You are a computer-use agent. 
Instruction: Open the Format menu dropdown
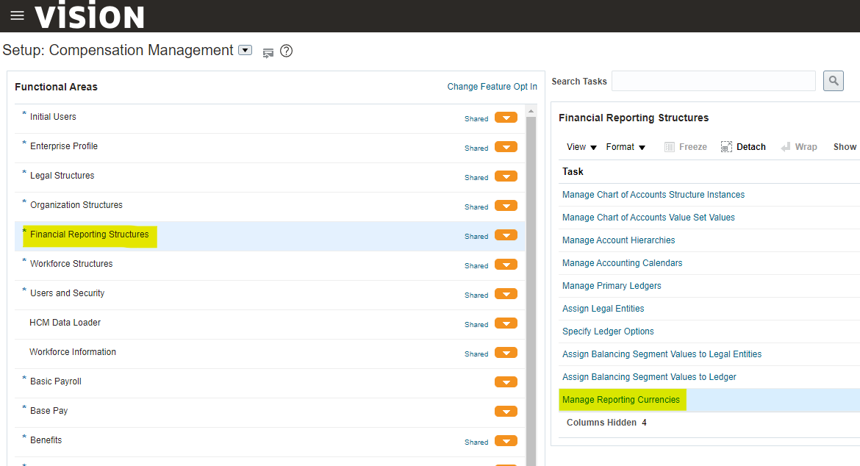pos(626,147)
